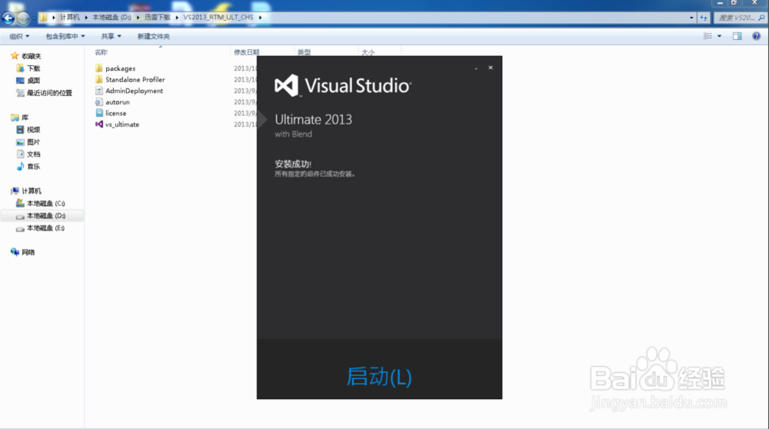Toggle the preview pane

pos(737,36)
